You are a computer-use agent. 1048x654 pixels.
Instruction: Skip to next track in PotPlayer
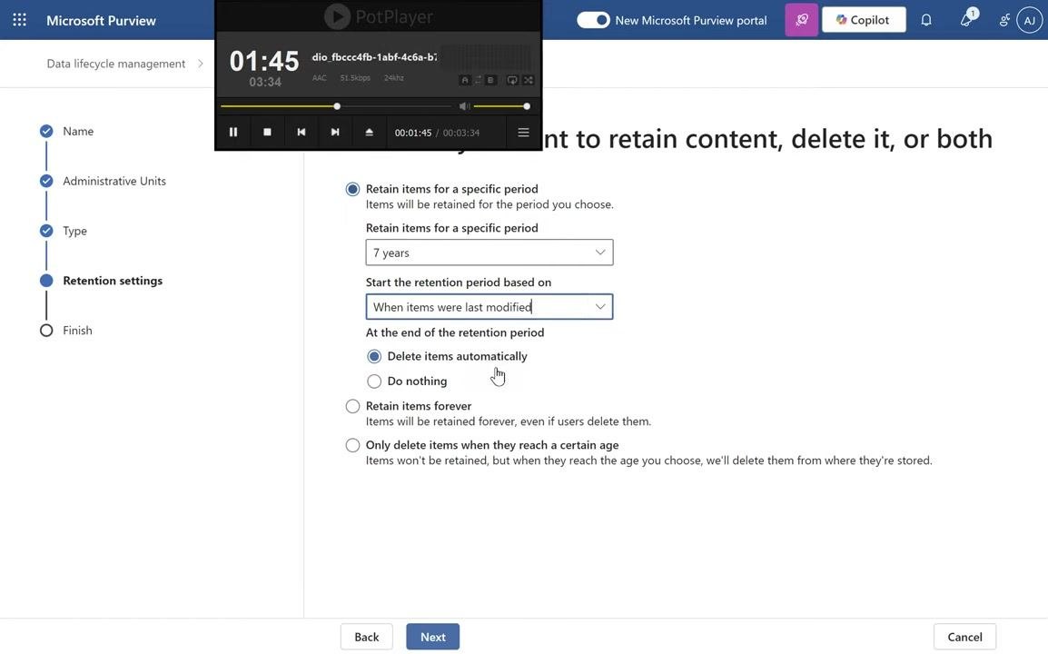pos(335,133)
